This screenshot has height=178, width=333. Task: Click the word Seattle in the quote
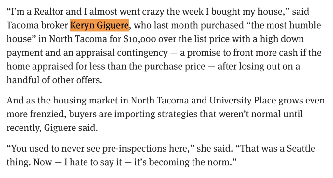coord(301,148)
